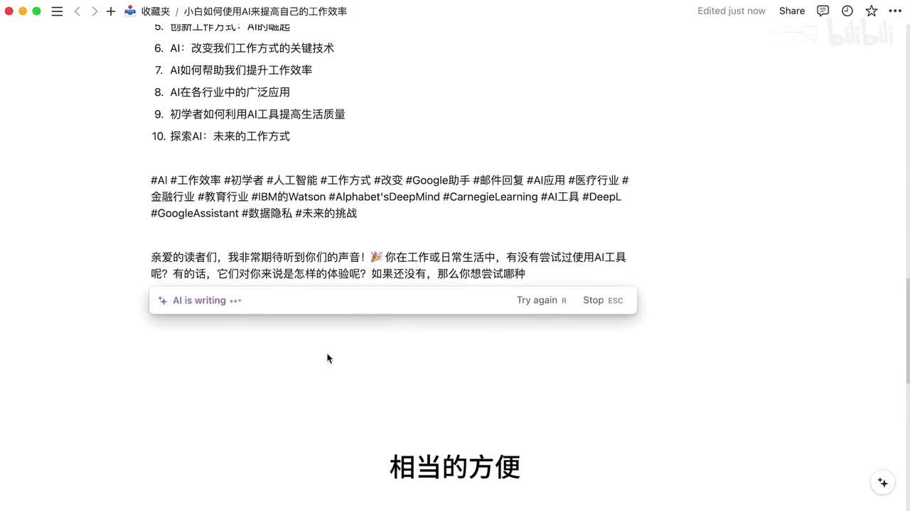Viewport: 910px width, 511px height.
Task: Click the sparkle icon beside AI is writing
Action: pyautogui.click(x=163, y=301)
